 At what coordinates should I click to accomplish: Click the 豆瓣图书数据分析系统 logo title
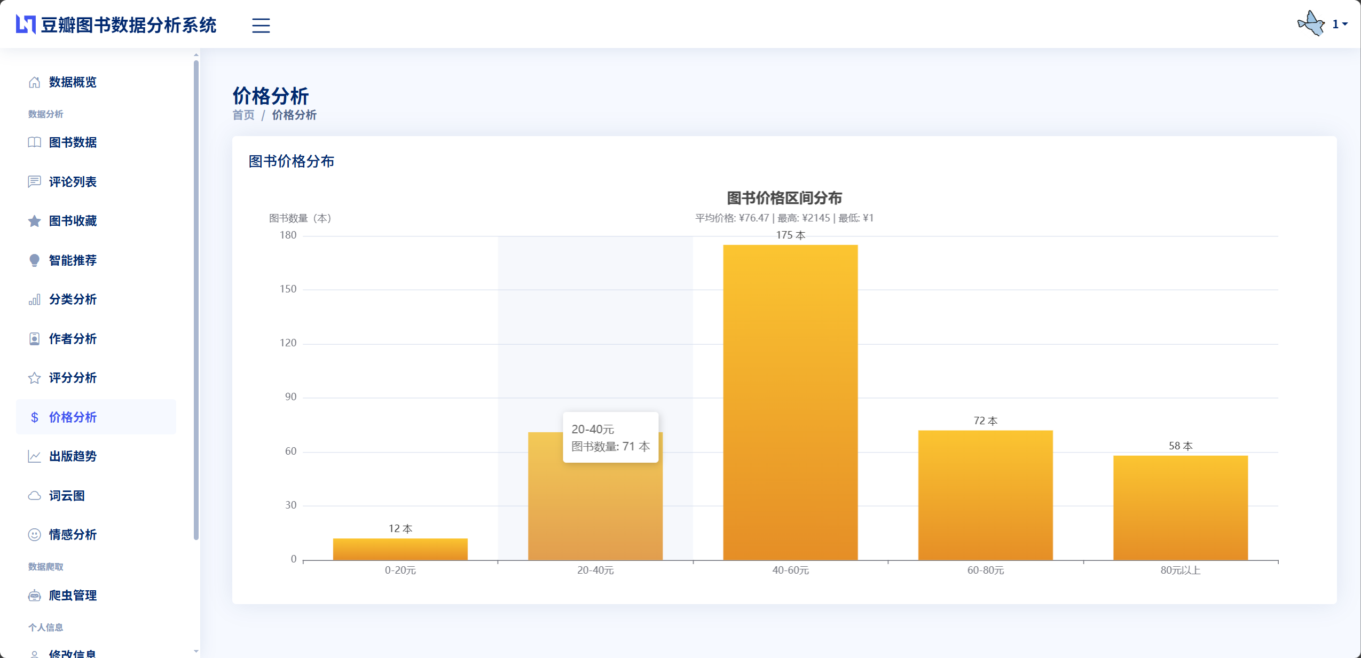coord(128,25)
